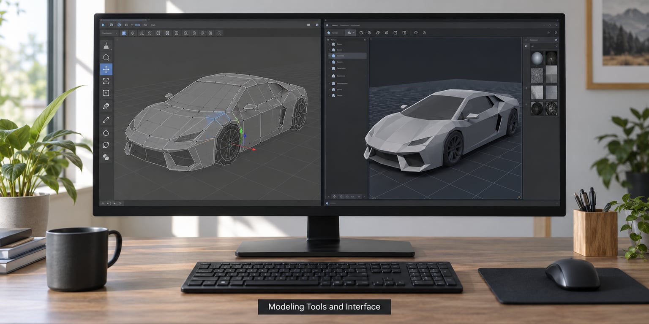Click the blue highlighted icon in modeling toolbar
The height and width of the screenshot is (324, 649).
[124, 33]
